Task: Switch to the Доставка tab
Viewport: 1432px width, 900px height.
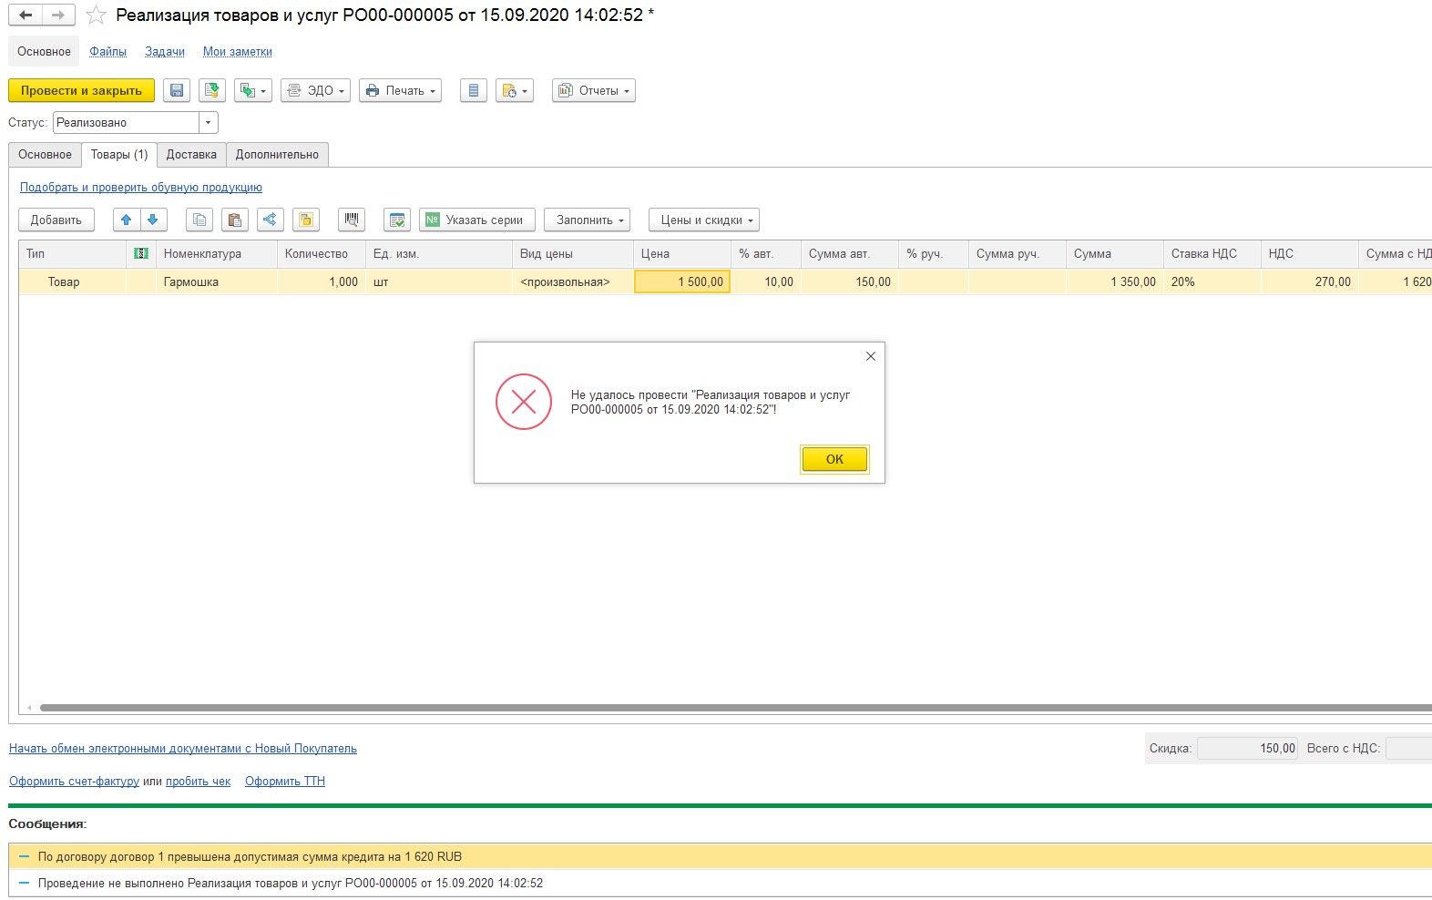Action: 191,155
